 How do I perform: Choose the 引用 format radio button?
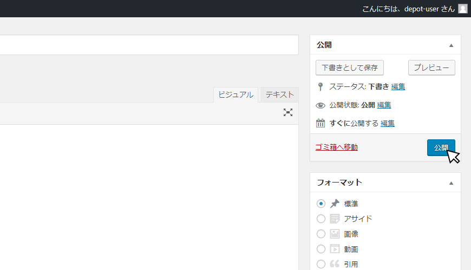pyautogui.click(x=321, y=264)
